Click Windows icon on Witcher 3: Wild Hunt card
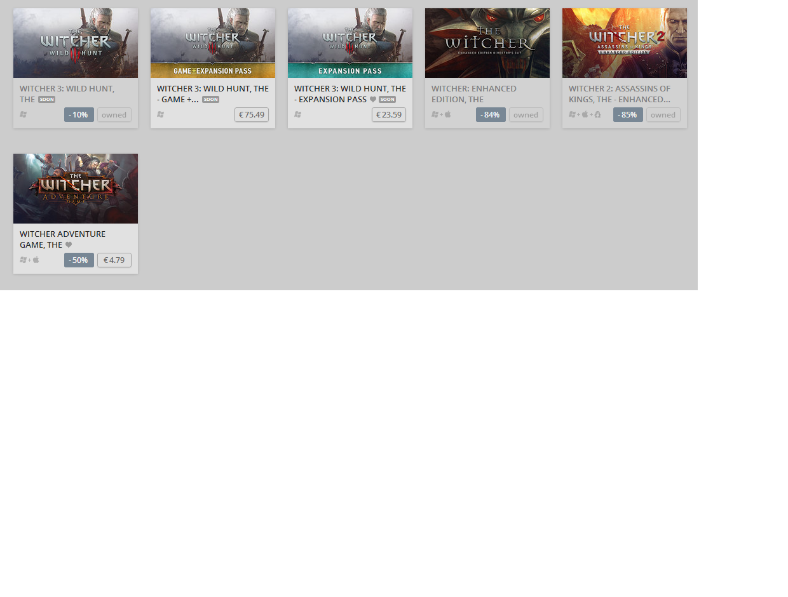 click(x=23, y=114)
